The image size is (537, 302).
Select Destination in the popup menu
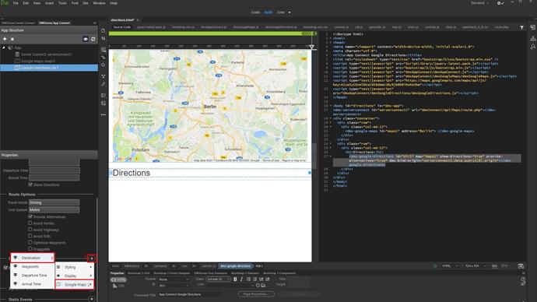33,258
